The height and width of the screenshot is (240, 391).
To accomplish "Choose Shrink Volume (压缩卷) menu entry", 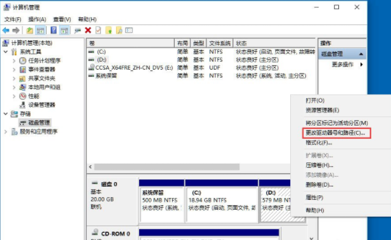I will coord(319,165).
